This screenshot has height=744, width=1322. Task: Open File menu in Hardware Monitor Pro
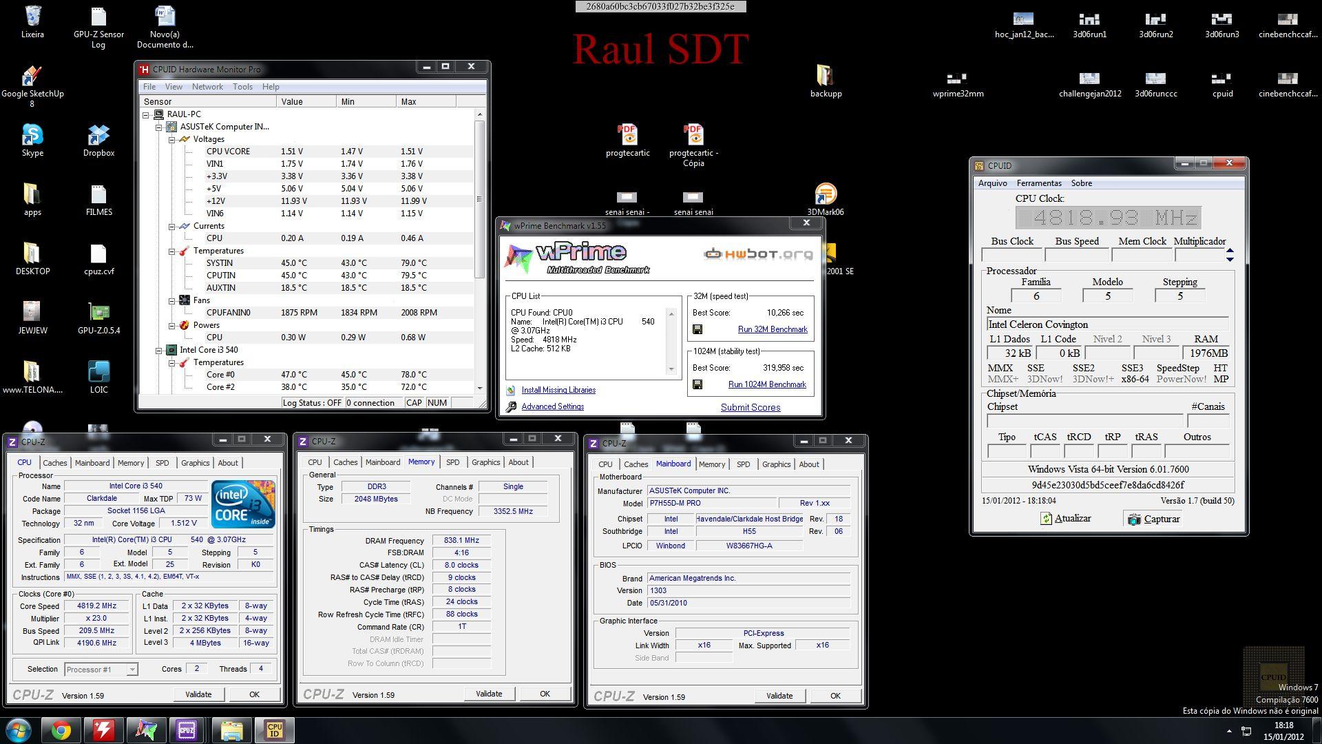click(x=149, y=87)
